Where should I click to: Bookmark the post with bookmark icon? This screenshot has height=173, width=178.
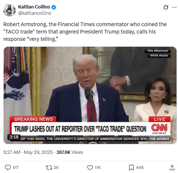[131, 167]
